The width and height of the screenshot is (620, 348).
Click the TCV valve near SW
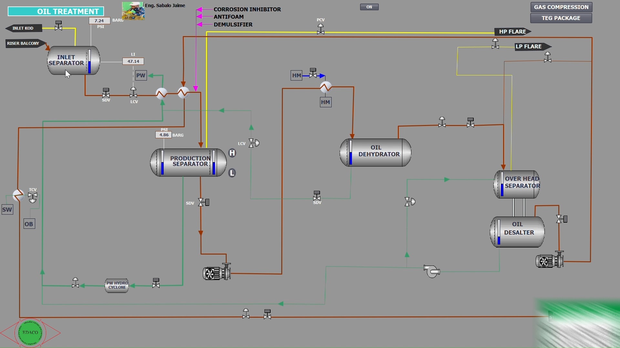[33, 197]
